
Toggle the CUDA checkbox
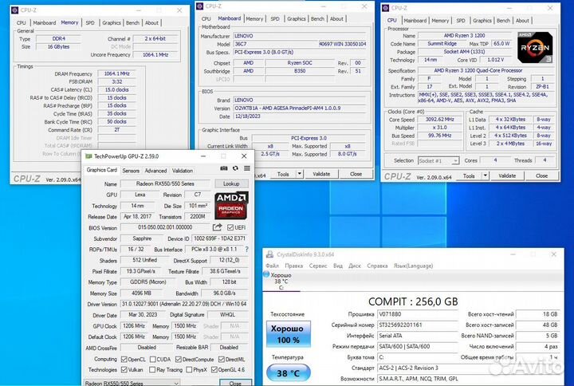click(x=152, y=359)
